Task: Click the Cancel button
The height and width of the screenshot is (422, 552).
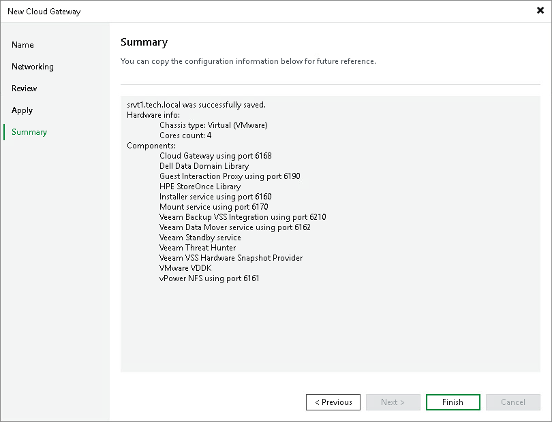Action: click(513, 402)
